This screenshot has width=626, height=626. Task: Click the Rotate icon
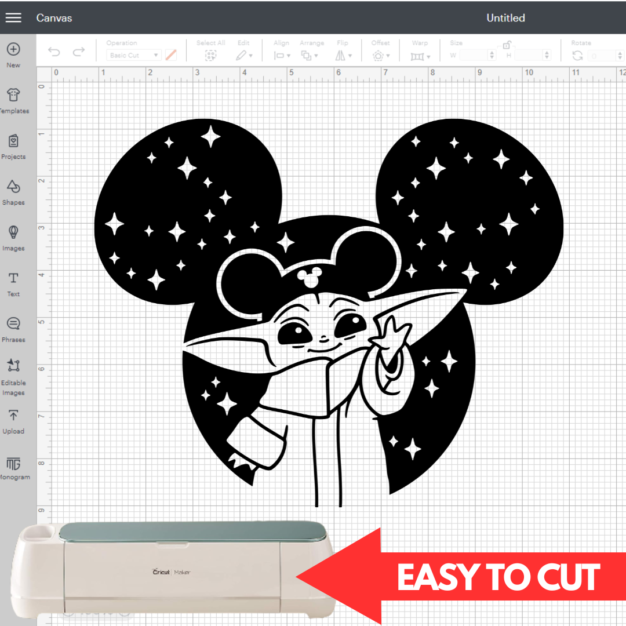(577, 56)
